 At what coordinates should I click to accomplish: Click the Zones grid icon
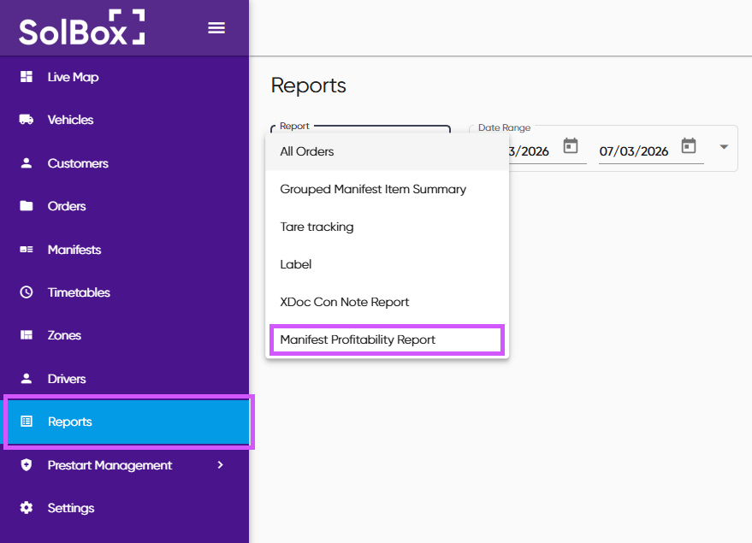click(x=27, y=335)
